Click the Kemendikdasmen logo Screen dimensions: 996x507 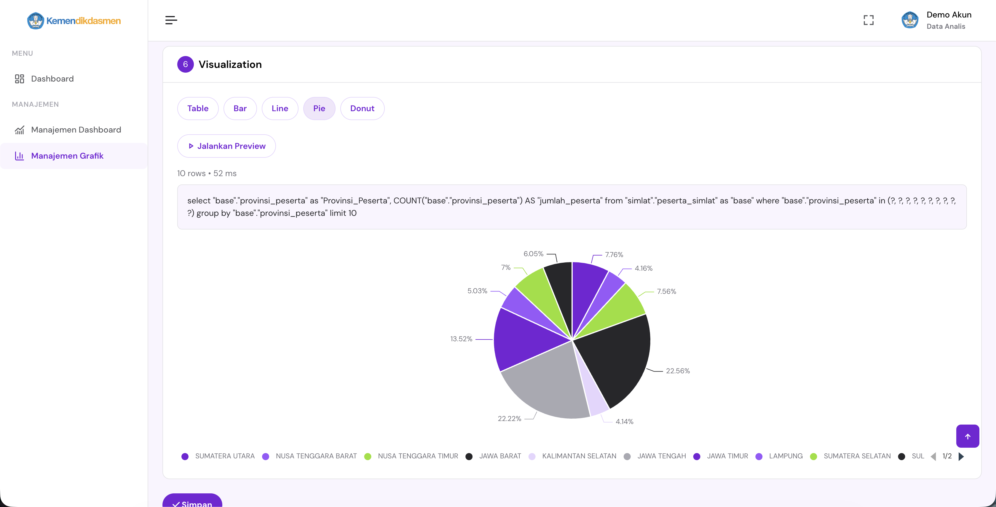[x=74, y=20]
